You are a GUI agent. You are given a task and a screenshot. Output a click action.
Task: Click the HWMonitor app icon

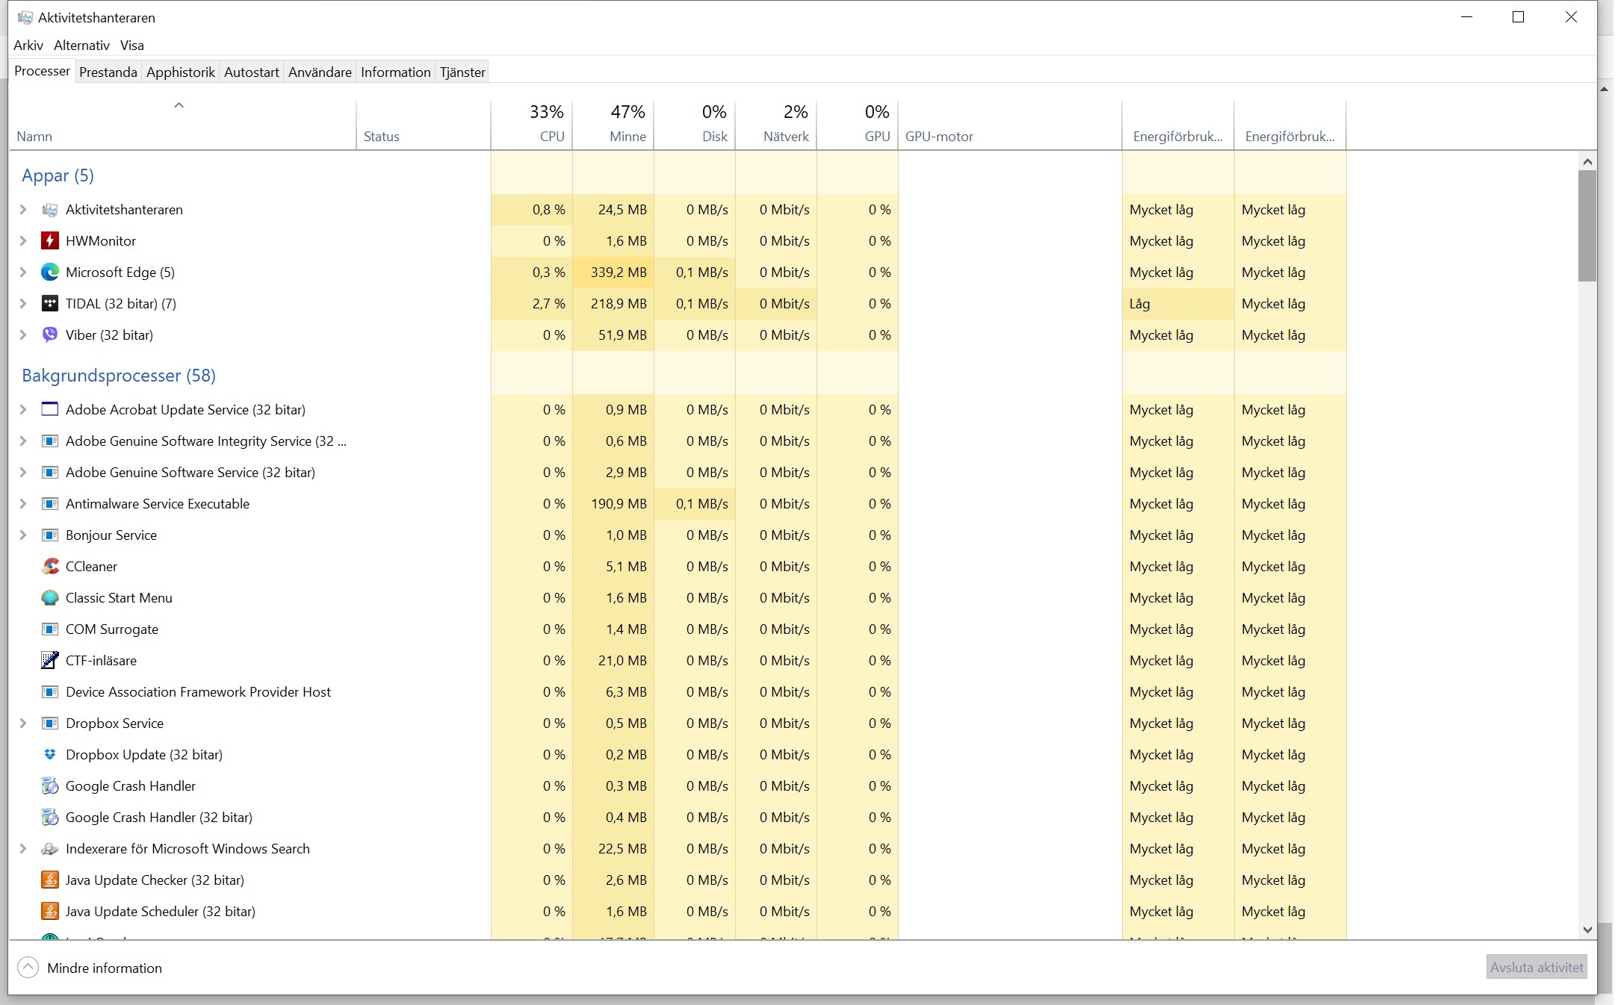click(49, 241)
